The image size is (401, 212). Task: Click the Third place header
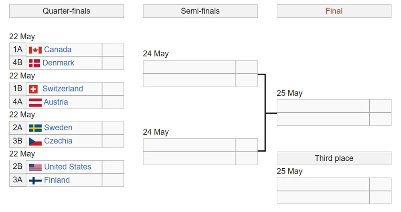[334, 158]
